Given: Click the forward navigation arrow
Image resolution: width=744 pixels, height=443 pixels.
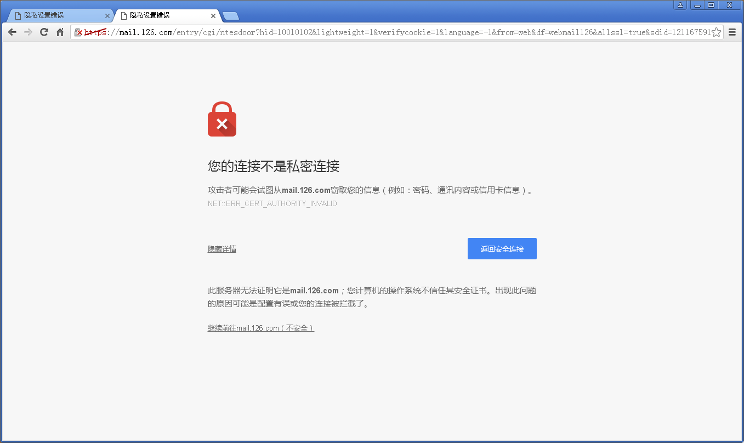Looking at the screenshot, I should [28, 32].
